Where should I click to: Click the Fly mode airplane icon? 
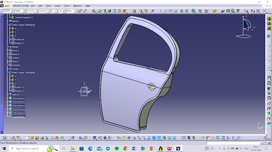119,138
